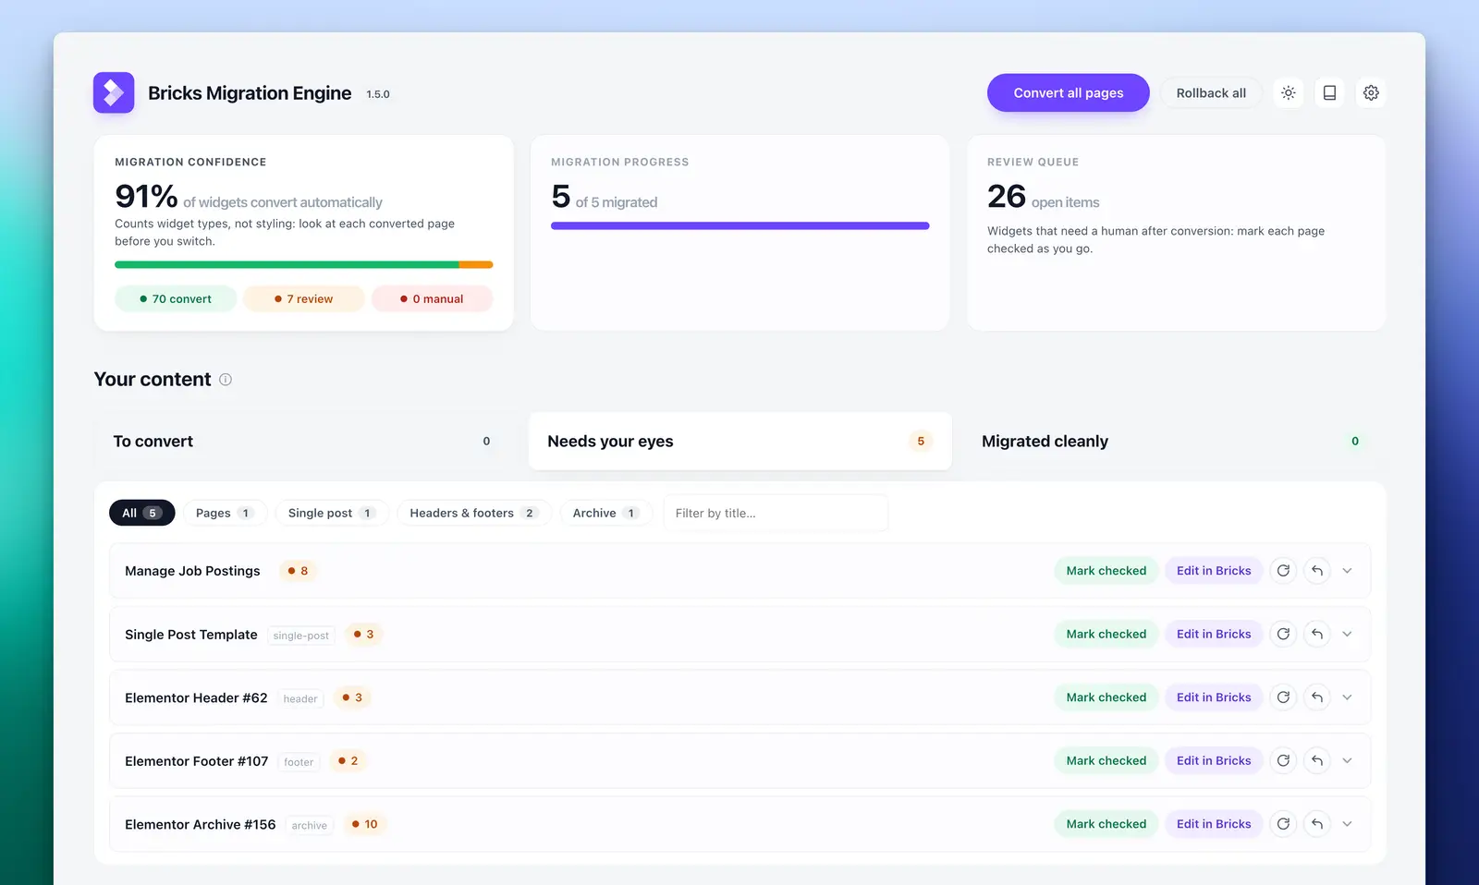Click the Convert all pages button

click(x=1069, y=92)
